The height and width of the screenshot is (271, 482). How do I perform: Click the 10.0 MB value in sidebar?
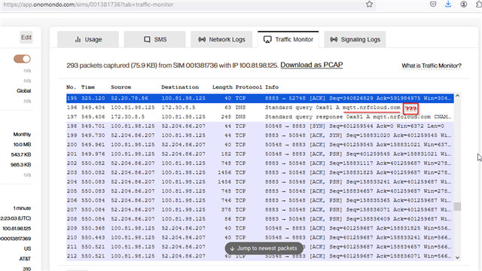coord(22,145)
